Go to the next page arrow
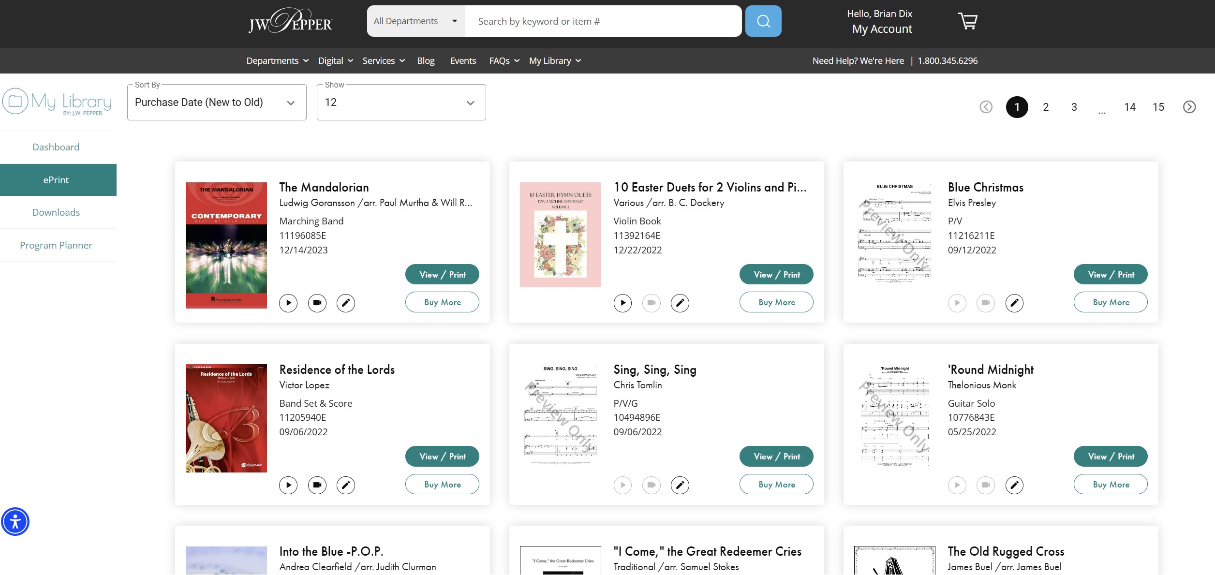The image size is (1215, 575). [1189, 107]
